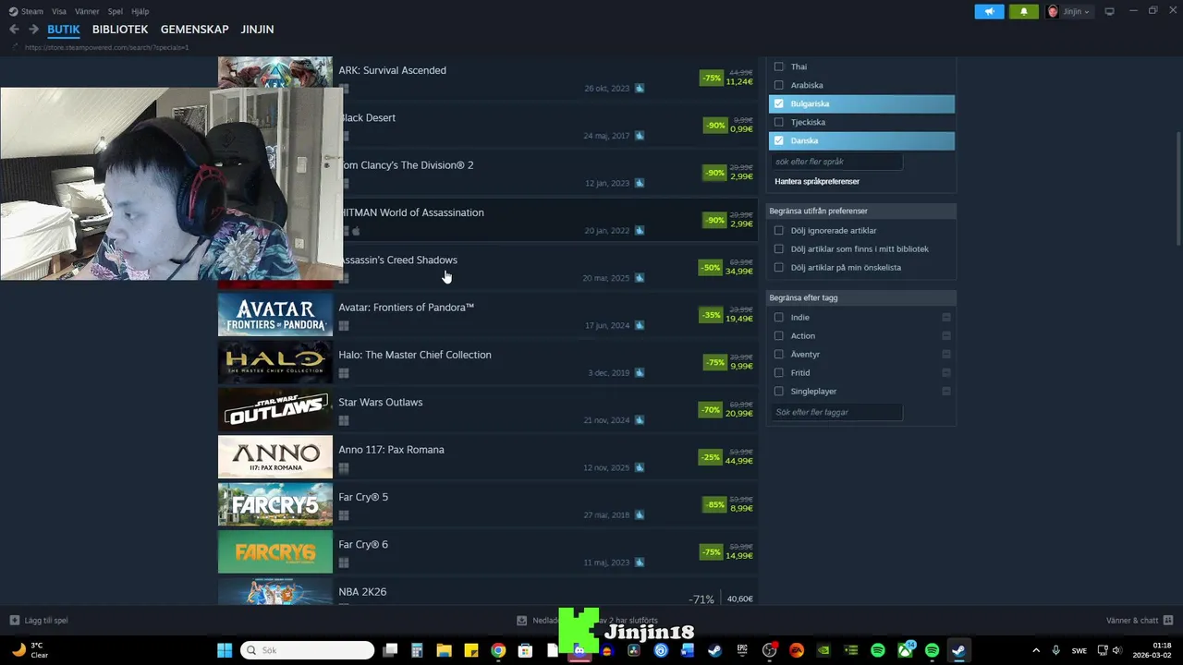This screenshot has width=1183, height=665.
Task: Open Anno 117: Pax Romana listing
Action: [488, 457]
